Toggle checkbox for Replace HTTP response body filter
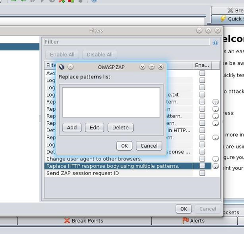Screen dimensions: 244x234 click(202, 166)
